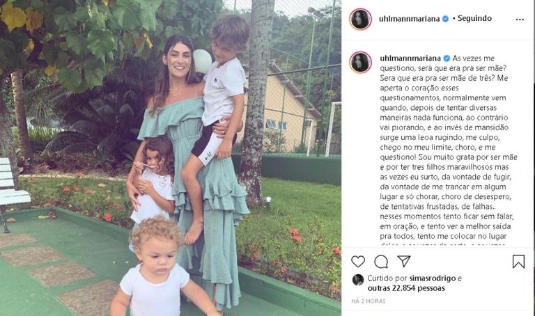Viewport: 535px width, 316px height.
Task: Click the verified badge in the post header
Action: click(445, 19)
